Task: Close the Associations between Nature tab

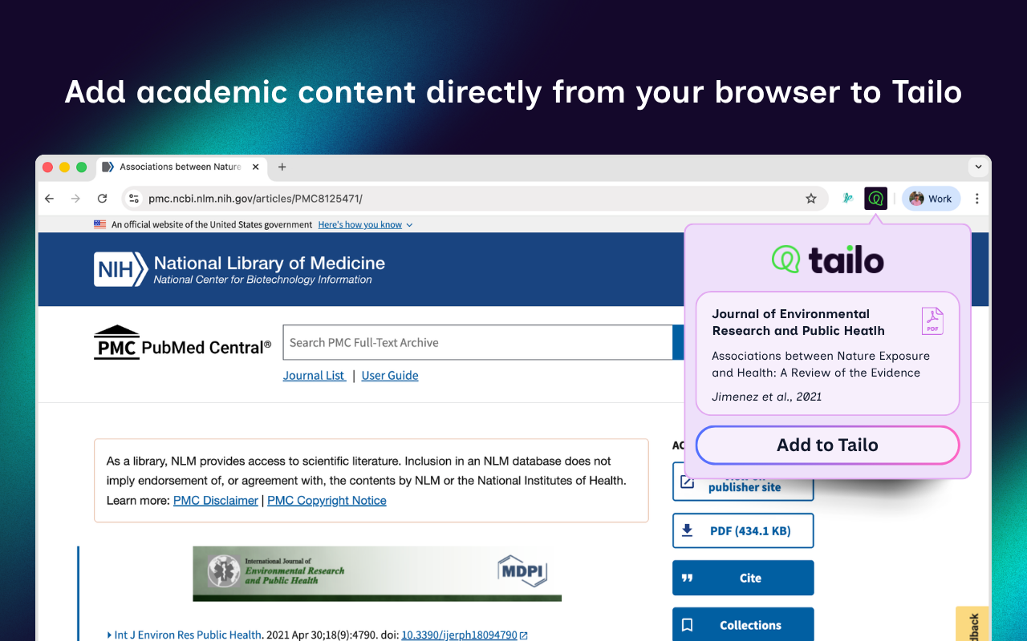Action: pos(256,167)
